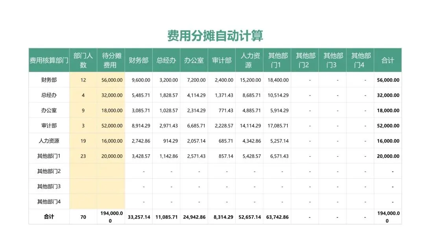Click headcount cell 4 for 总经办
Image resolution: width=425 pixels, height=249 pixels.
(x=83, y=95)
